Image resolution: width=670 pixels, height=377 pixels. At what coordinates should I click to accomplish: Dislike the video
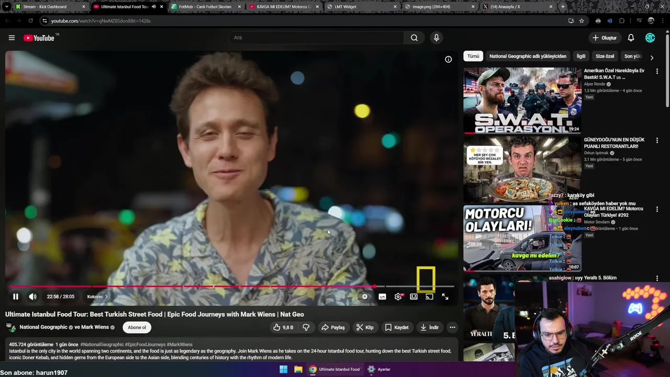tap(306, 327)
